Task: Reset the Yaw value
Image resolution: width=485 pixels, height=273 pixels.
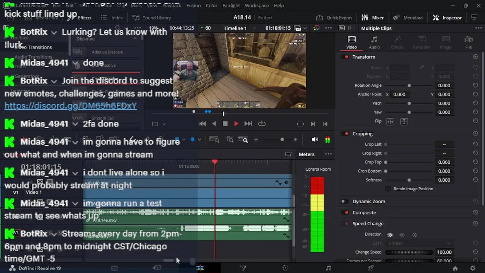Action: coord(475,112)
